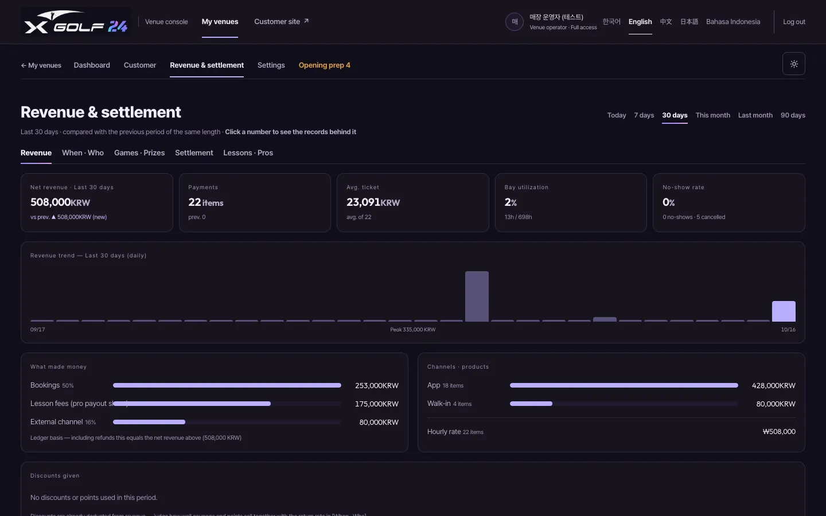
Task: Switch language to Bahasa Indonesia
Action: [x=733, y=22]
